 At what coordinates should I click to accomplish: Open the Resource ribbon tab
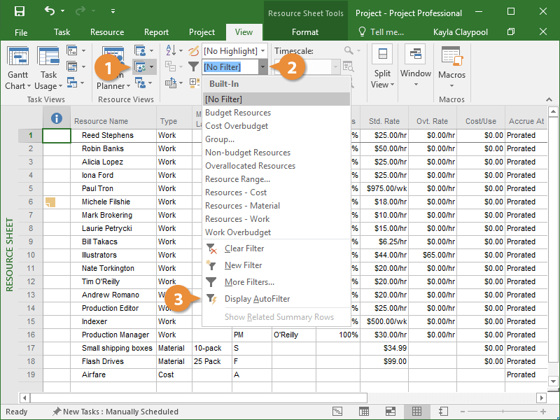(107, 32)
